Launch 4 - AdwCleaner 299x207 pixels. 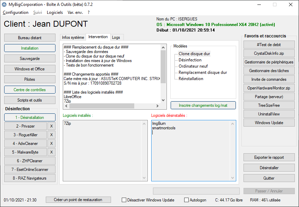[x=25, y=143]
